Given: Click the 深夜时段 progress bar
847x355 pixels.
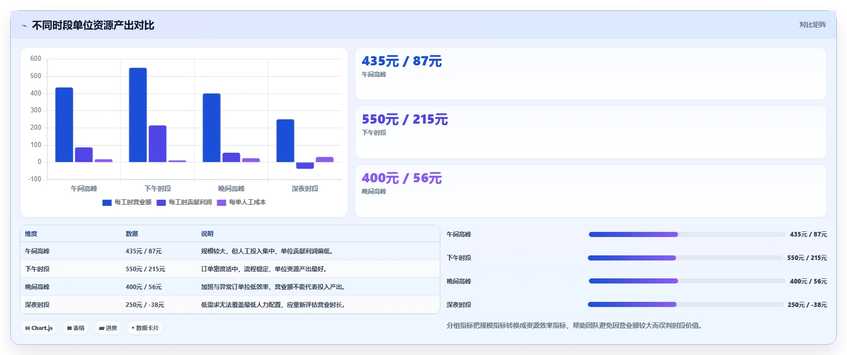Looking at the screenshot, I should (685, 304).
